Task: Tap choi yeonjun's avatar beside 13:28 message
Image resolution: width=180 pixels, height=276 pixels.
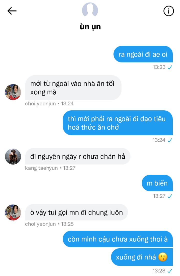Action: 13,212
